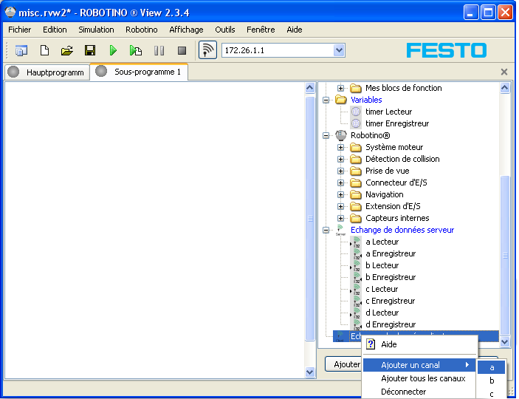Expand the Mes blocs de fonction folder

click(340, 88)
